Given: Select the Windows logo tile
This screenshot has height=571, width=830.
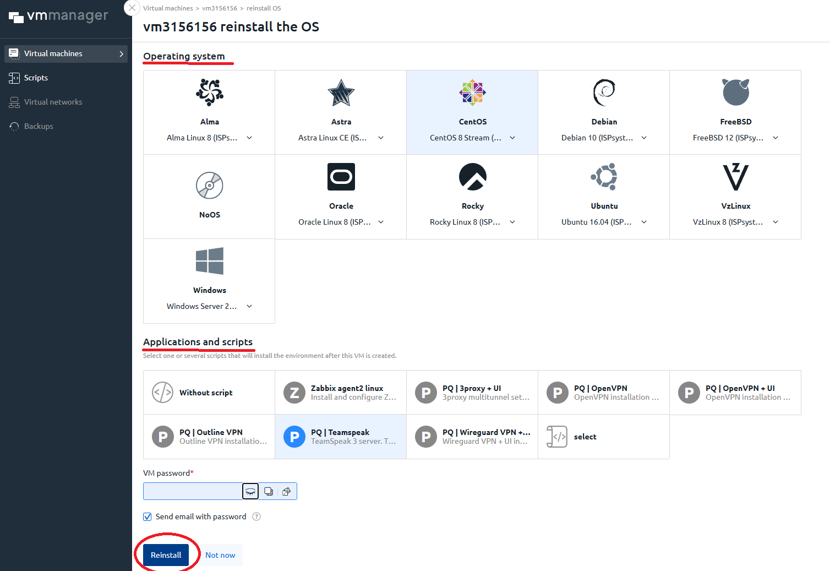Looking at the screenshot, I should click(209, 260).
